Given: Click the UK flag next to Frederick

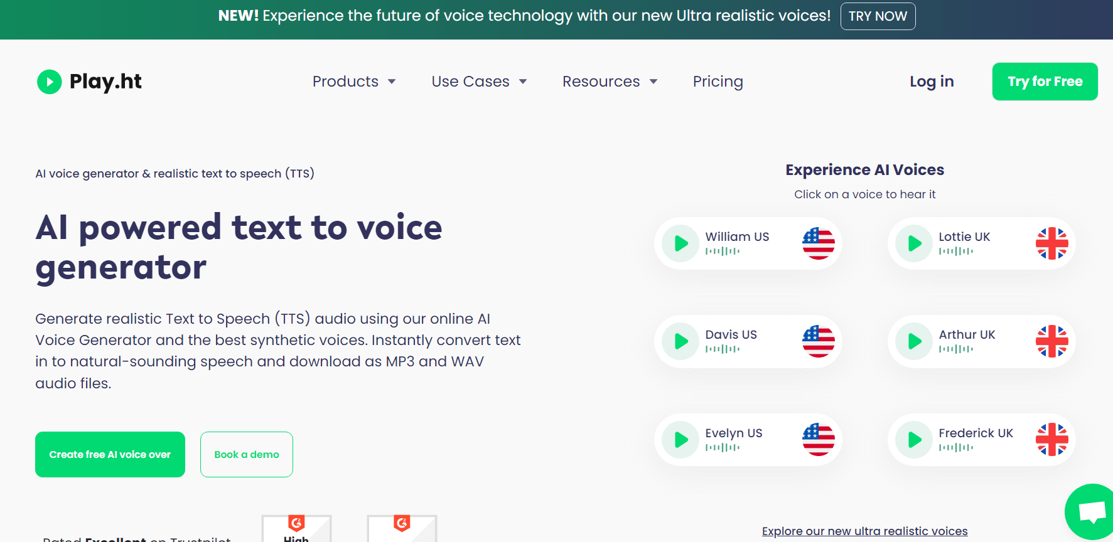Looking at the screenshot, I should coord(1052,440).
